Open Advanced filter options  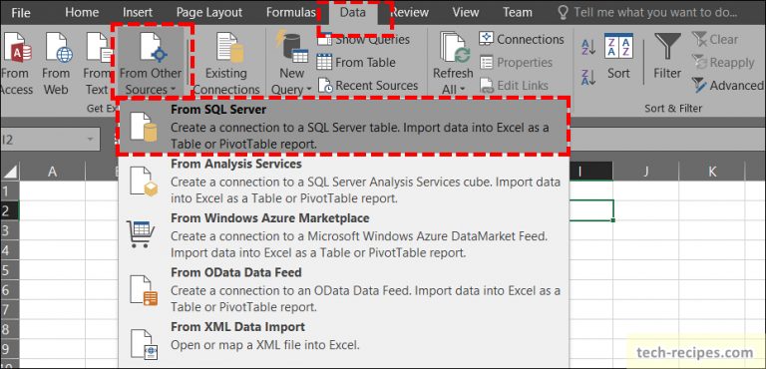pos(728,86)
